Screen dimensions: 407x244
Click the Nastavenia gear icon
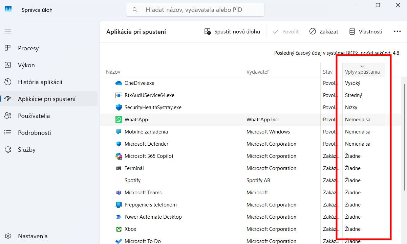click(8, 236)
